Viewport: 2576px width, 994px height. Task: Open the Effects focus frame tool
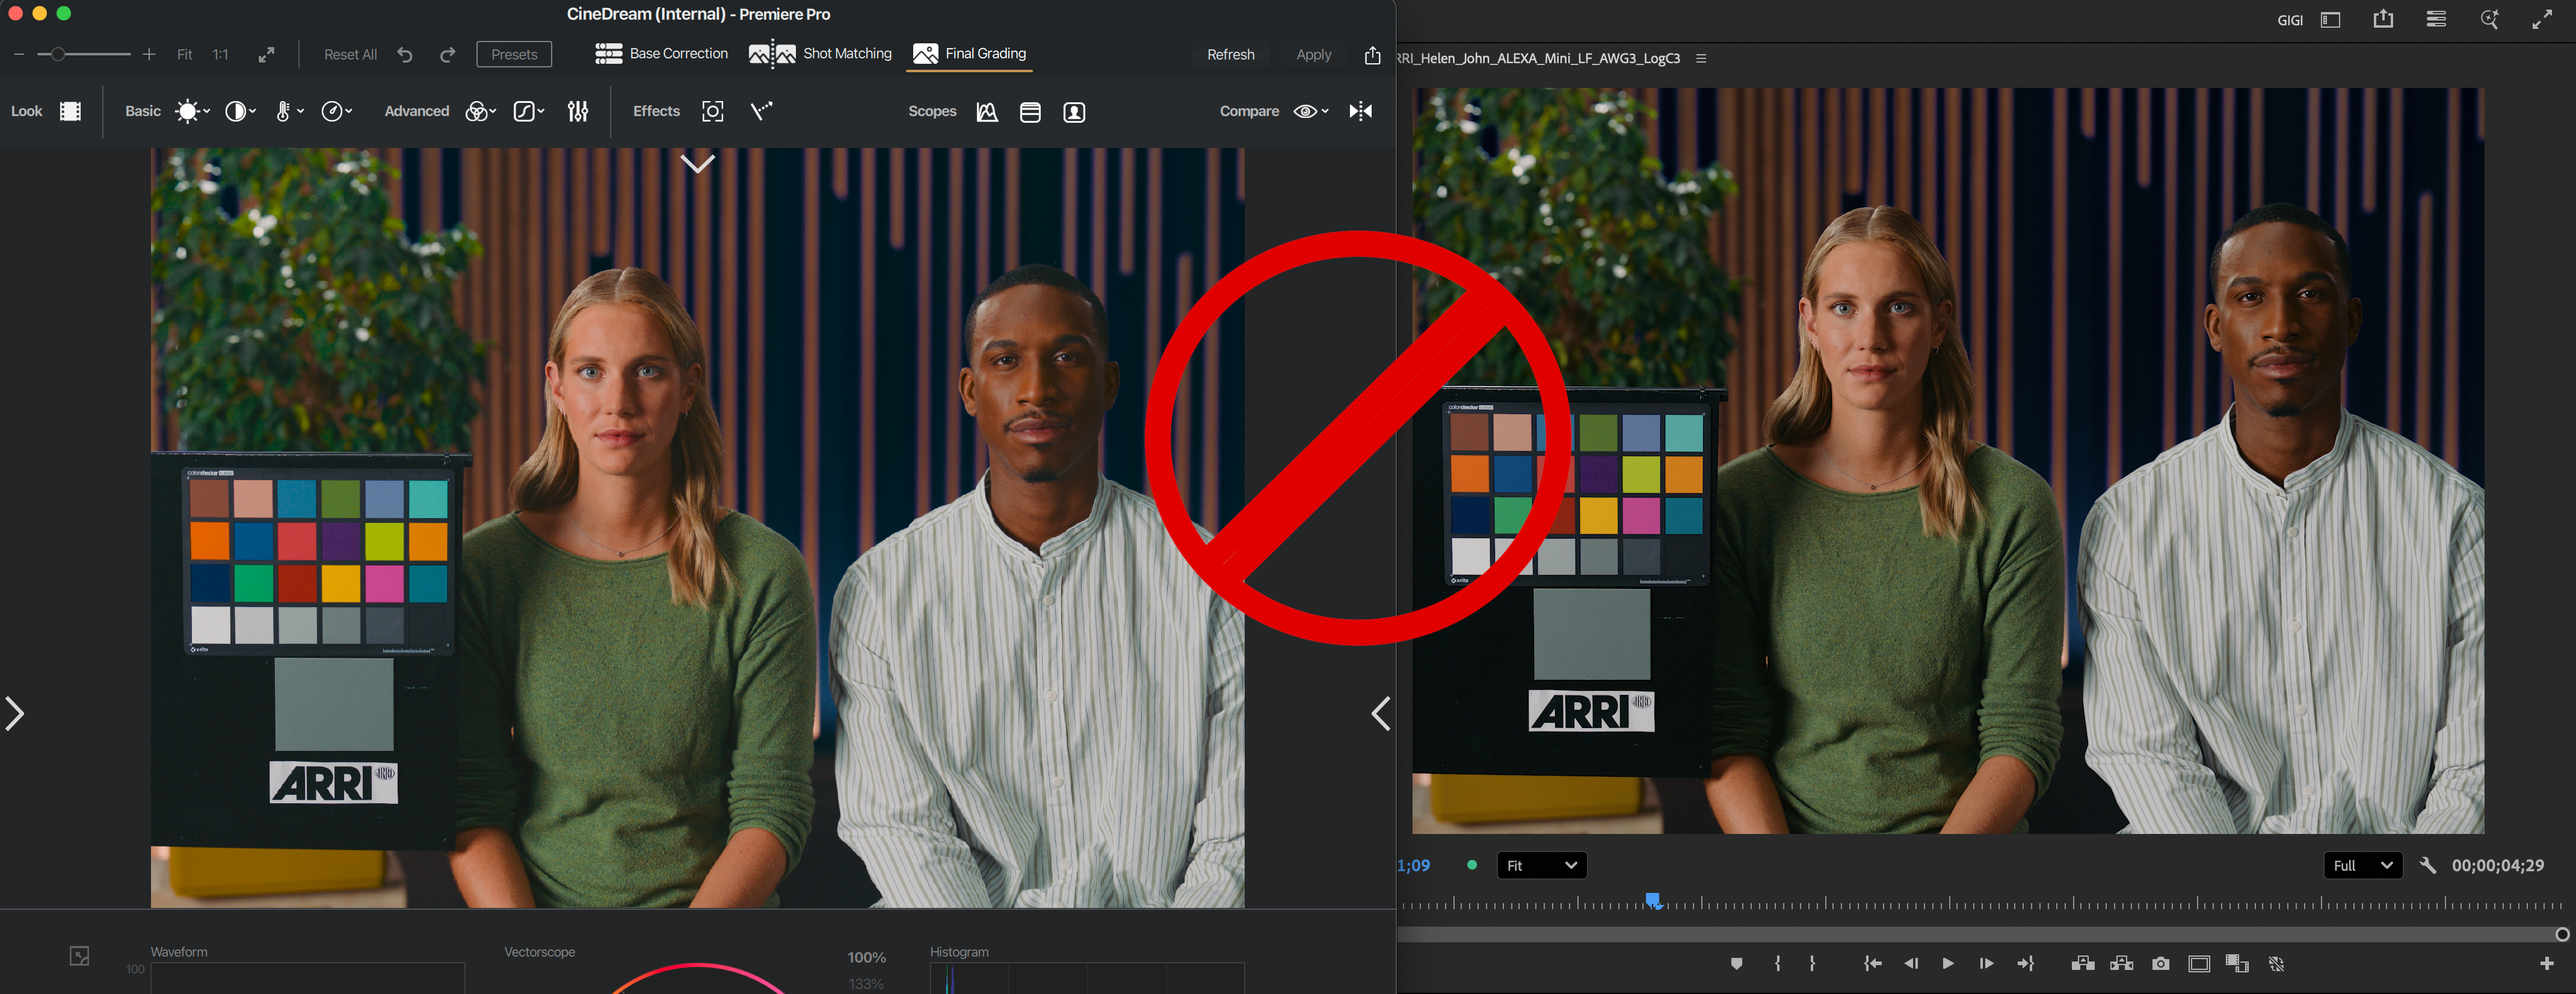click(x=712, y=111)
